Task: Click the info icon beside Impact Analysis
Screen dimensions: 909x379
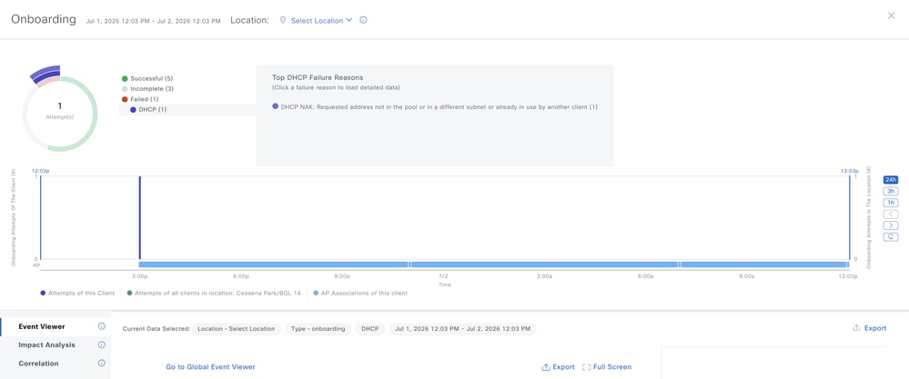Action: coord(101,344)
